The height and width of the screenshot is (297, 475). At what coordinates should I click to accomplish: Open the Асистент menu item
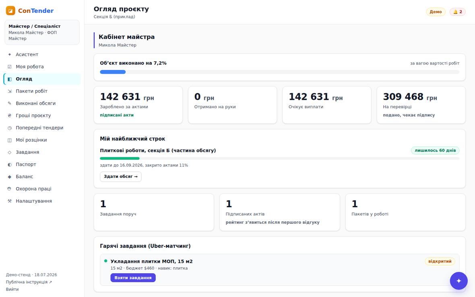[x=42, y=54]
